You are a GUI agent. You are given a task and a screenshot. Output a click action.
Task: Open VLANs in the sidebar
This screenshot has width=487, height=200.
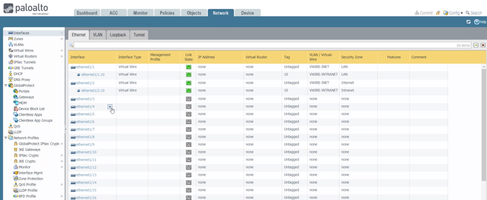click(18, 44)
